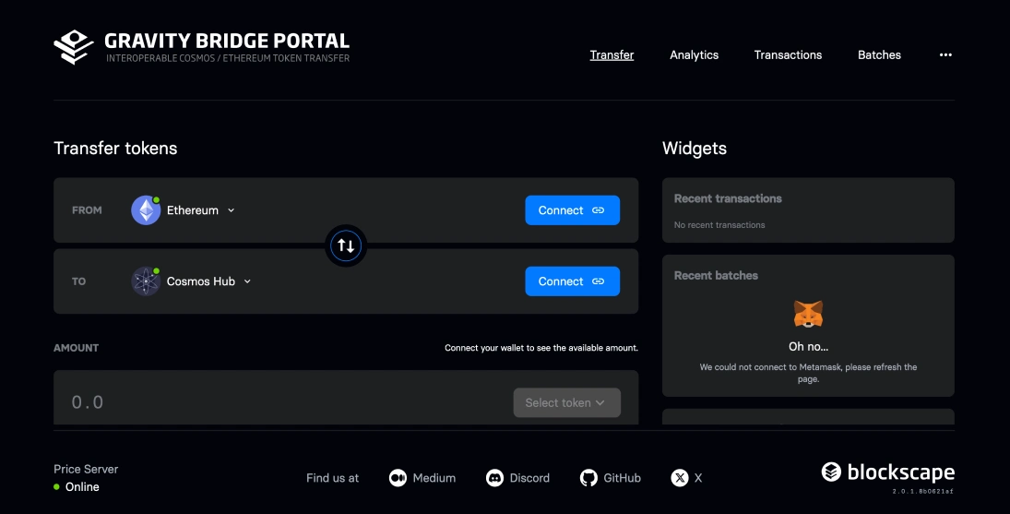Click the version number 2.0.1.8b0621af
The image size is (1010, 514).
point(922,492)
